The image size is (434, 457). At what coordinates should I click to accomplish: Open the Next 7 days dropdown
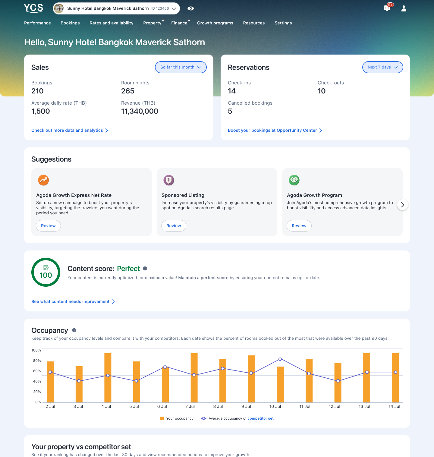(x=382, y=67)
